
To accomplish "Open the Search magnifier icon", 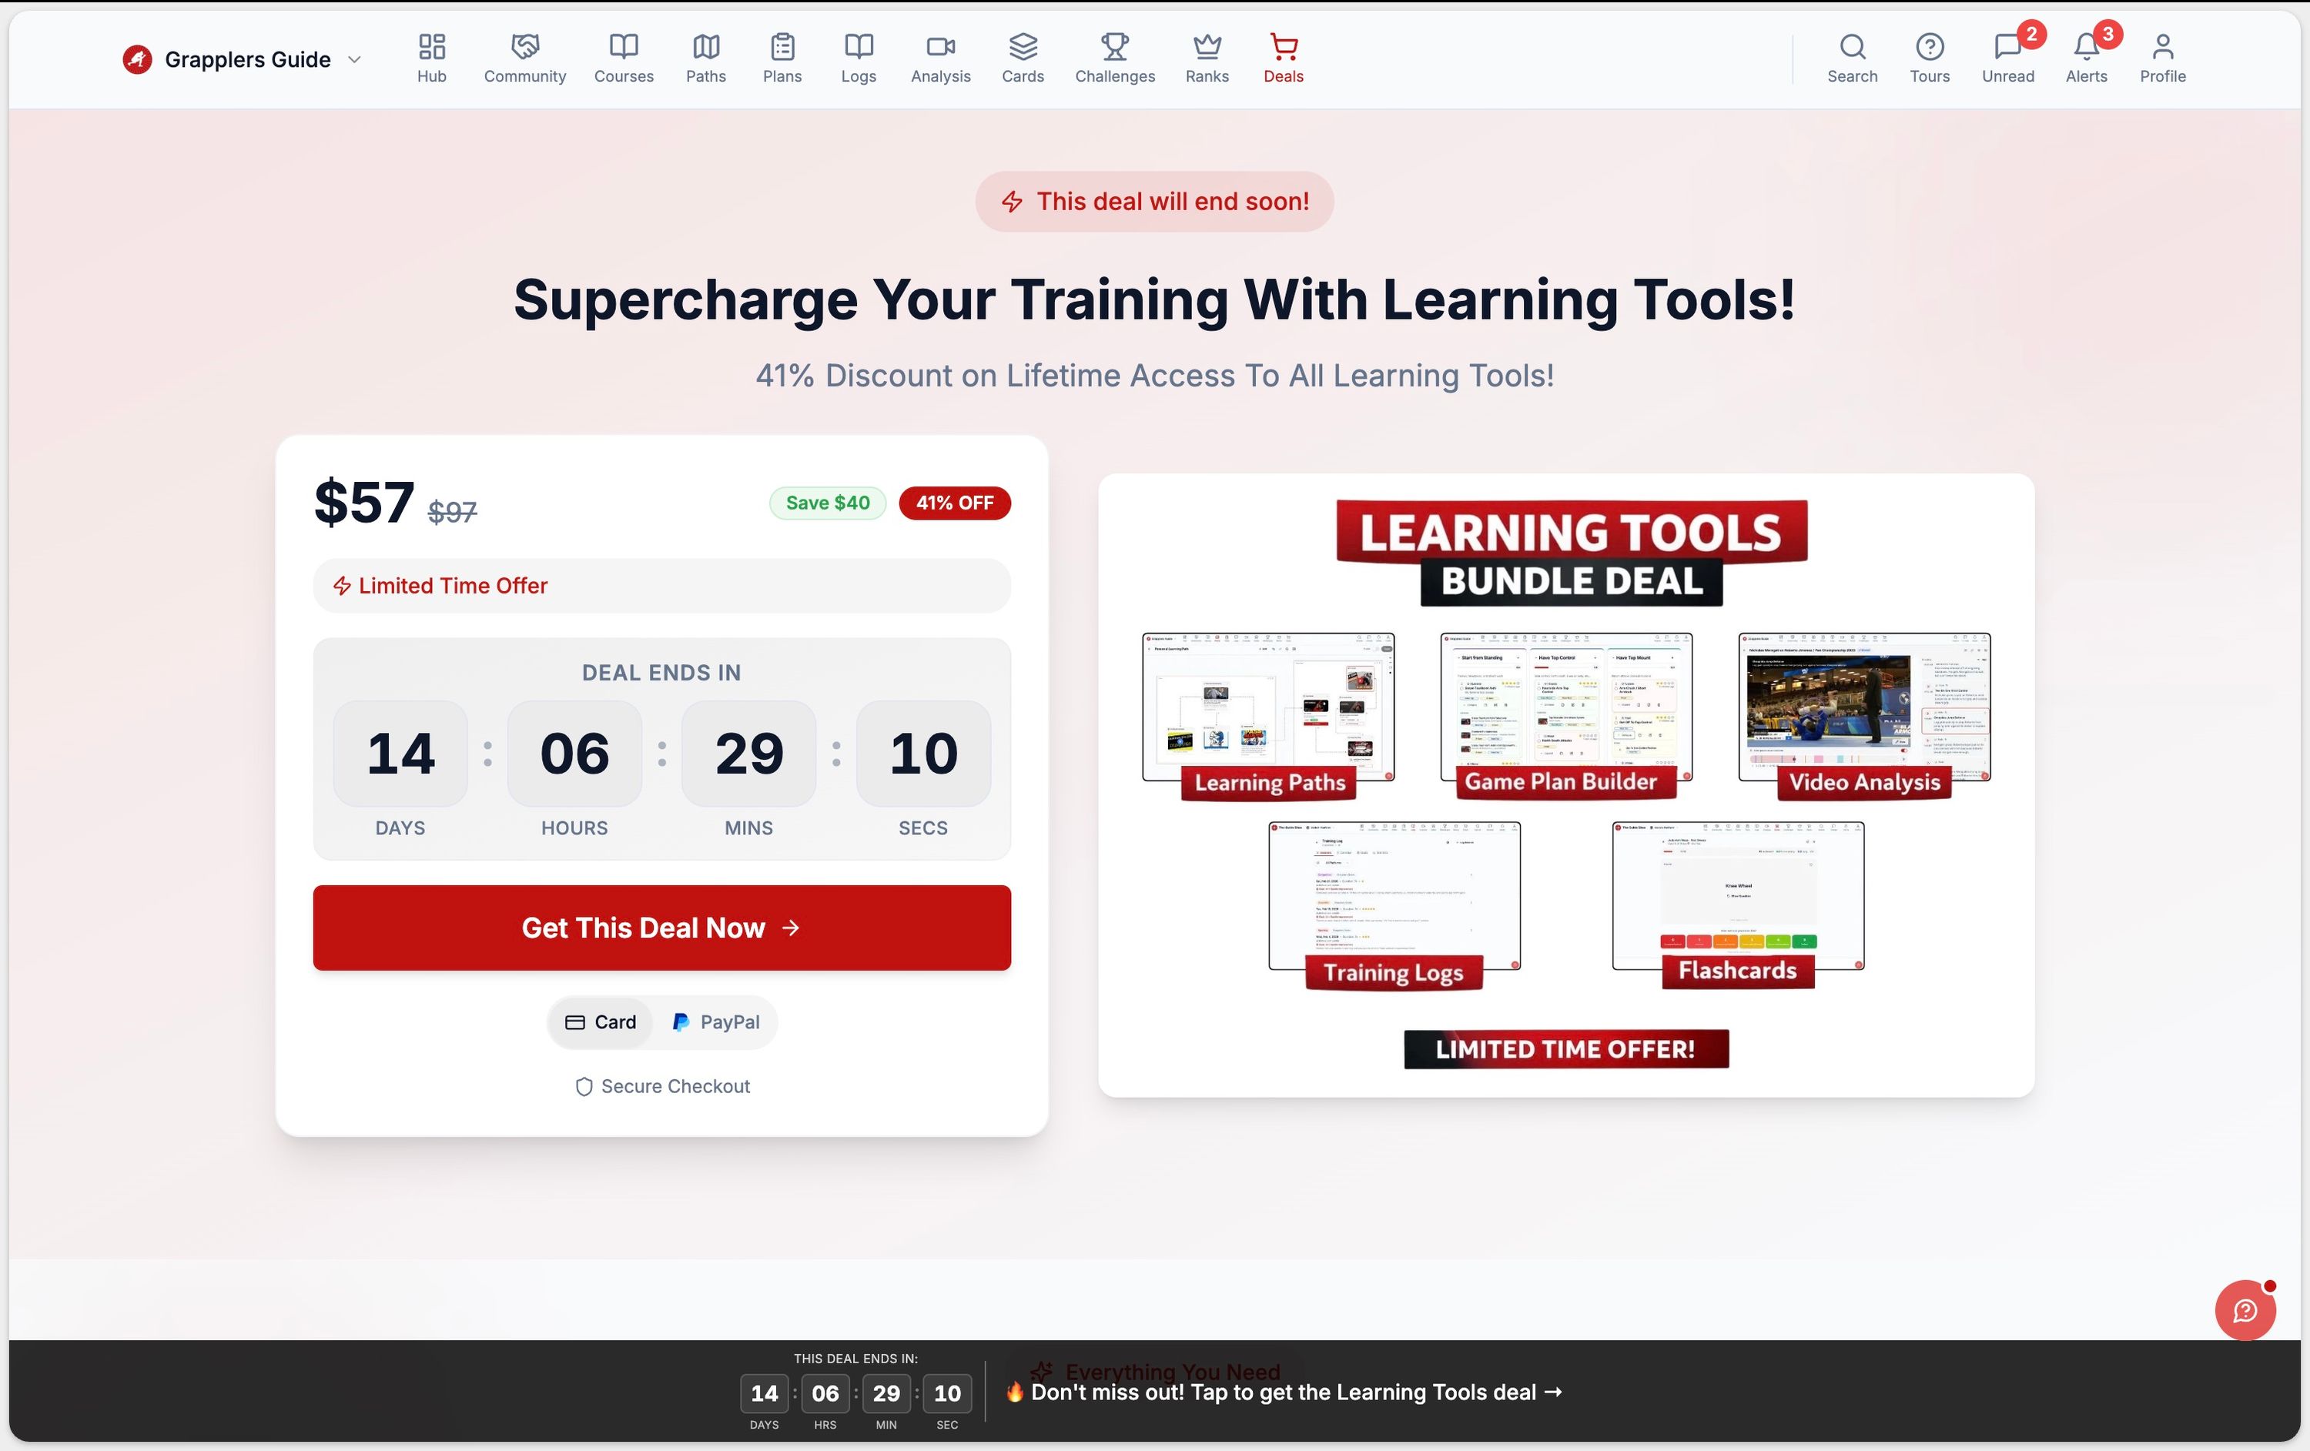I will 1853,46.
